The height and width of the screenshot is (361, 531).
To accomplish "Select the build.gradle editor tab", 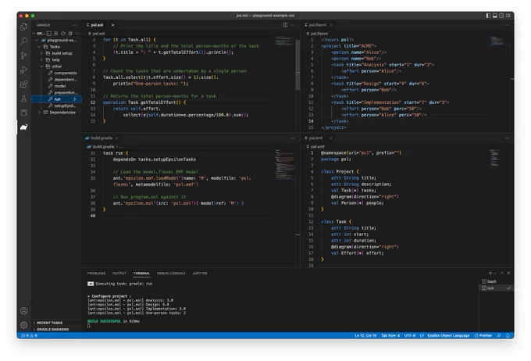I will (x=102, y=138).
